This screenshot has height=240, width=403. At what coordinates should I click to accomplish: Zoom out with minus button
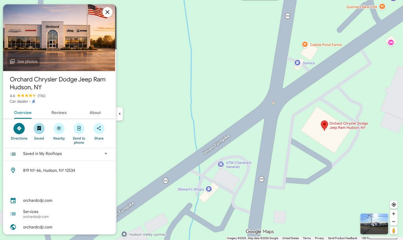pos(394,222)
